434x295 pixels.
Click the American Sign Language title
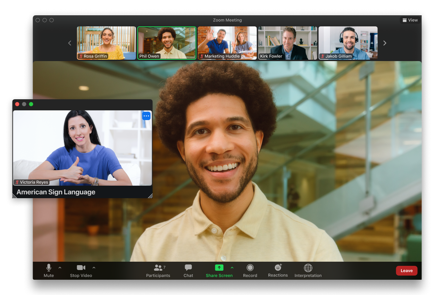(56, 192)
